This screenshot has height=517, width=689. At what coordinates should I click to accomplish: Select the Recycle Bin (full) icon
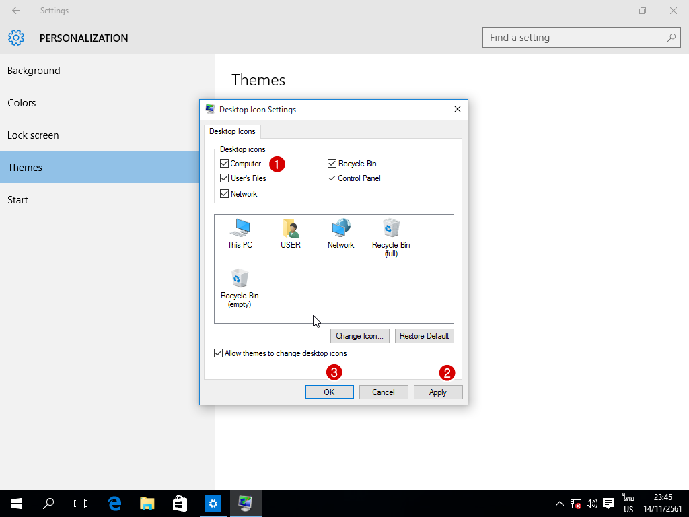point(391,236)
